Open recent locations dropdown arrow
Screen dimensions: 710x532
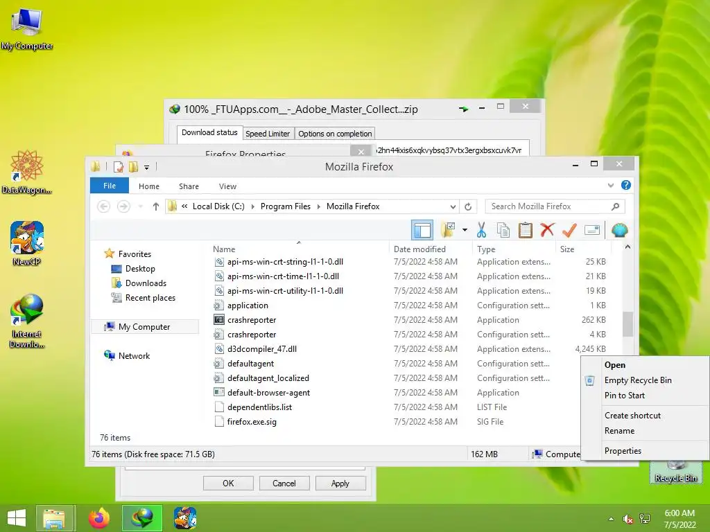[140, 206]
